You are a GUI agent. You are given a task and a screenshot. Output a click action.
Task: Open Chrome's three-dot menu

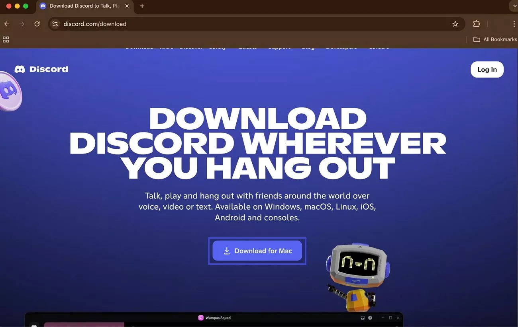(514, 24)
